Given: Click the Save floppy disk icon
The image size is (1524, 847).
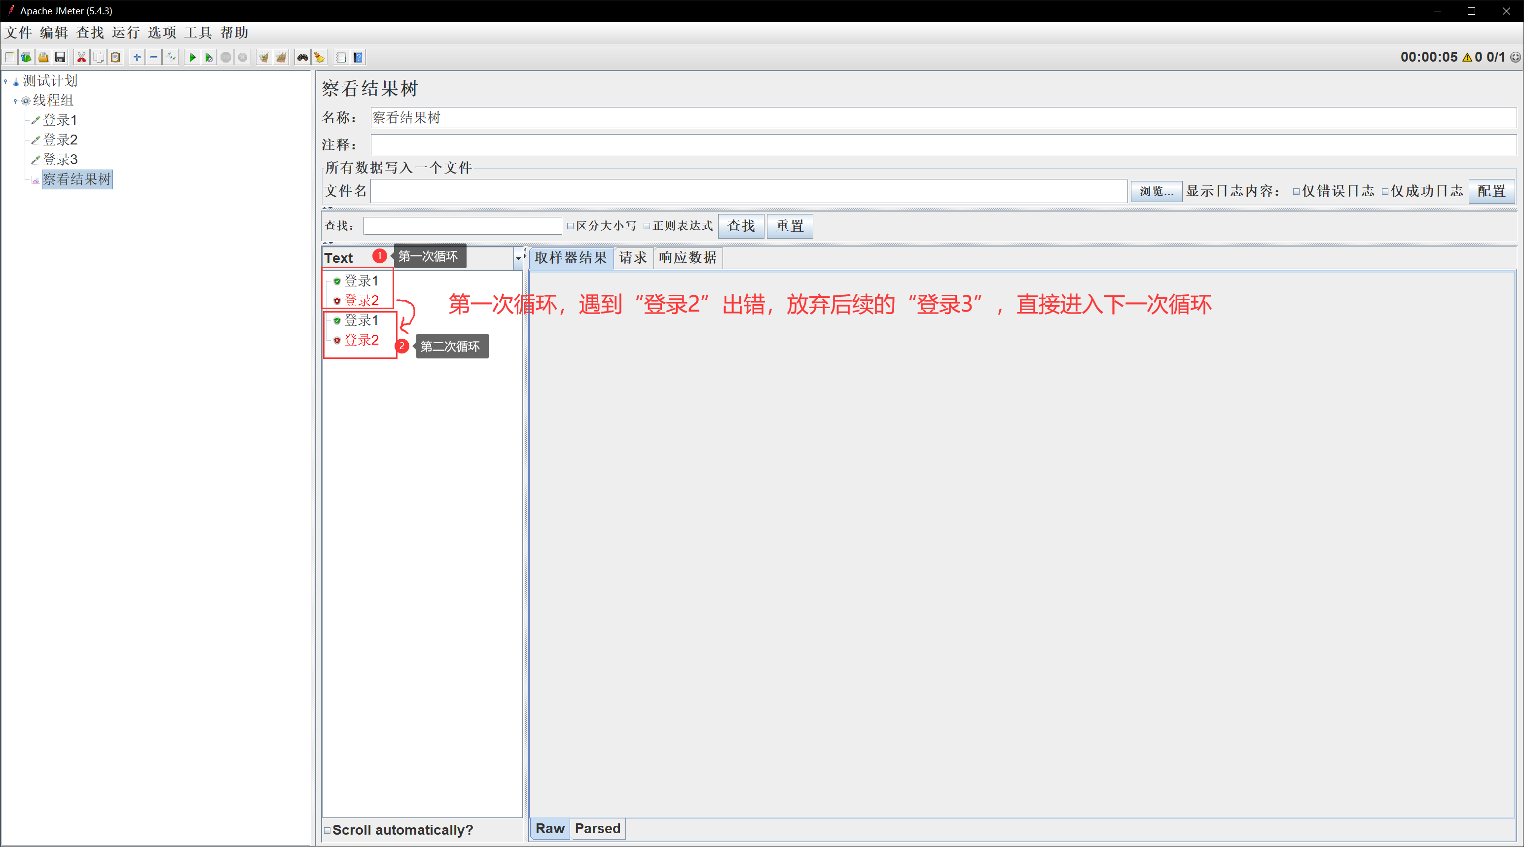Looking at the screenshot, I should pyautogui.click(x=60, y=57).
